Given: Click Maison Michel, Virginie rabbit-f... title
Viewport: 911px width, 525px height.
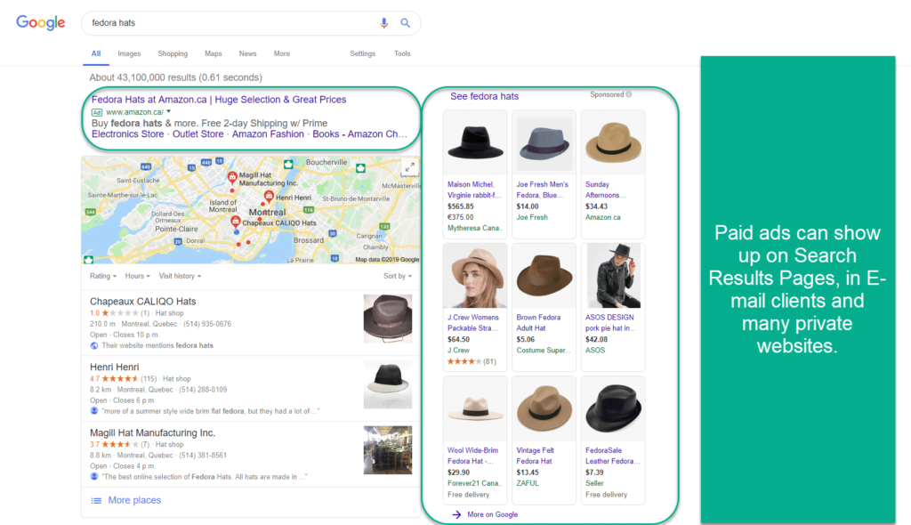Looking at the screenshot, I should pos(474,190).
